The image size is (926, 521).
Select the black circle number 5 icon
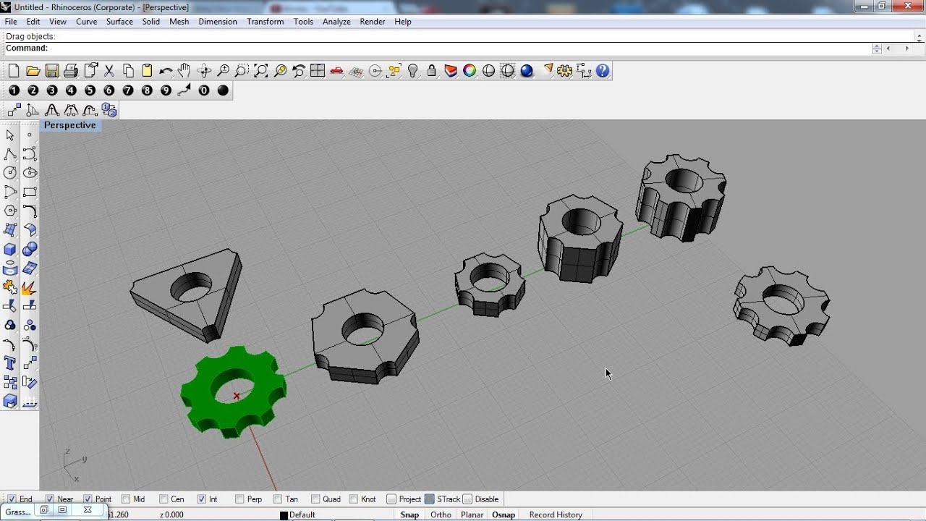click(x=90, y=90)
